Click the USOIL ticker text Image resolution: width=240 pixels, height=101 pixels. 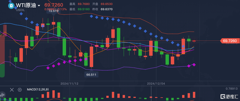20,10
